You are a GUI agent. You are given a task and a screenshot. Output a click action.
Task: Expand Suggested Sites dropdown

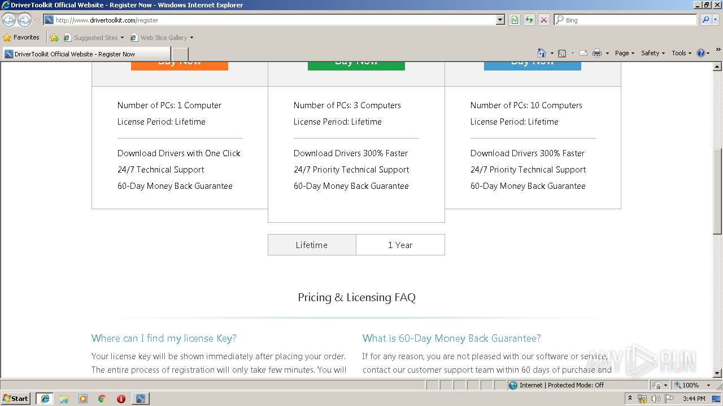click(x=122, y=38)
